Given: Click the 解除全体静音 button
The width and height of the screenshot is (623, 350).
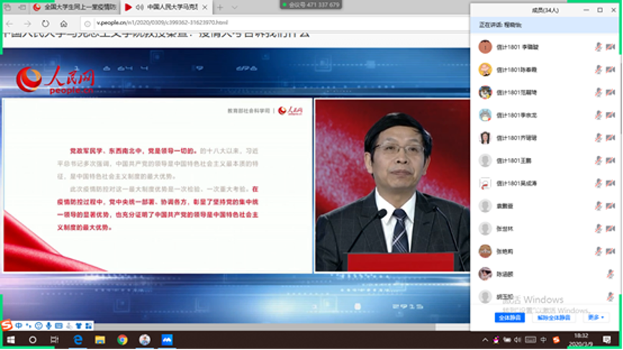Looking at the screenshot, I should click(554, 317).
